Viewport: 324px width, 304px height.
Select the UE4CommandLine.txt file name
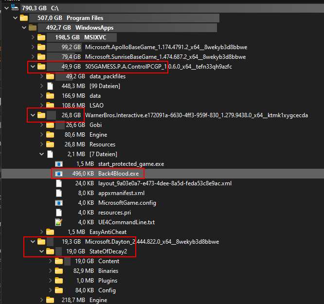126,222
